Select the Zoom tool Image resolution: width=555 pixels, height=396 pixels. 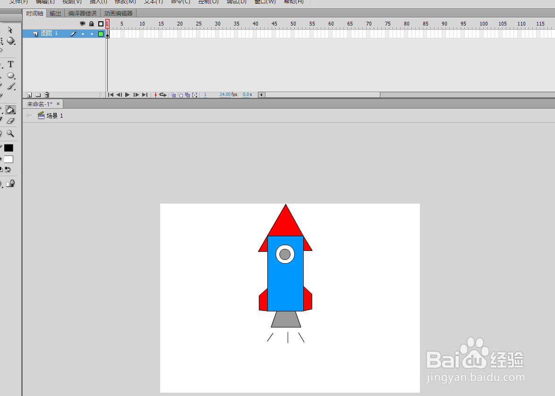10,134
